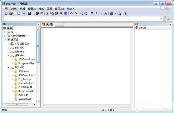
Task: Create a new document via toolbar icon
Action: 6,13
